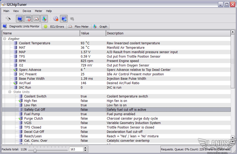237x154 pixels.
Task: Click the packet position slider handle
Action: click(x=35, y=150)
